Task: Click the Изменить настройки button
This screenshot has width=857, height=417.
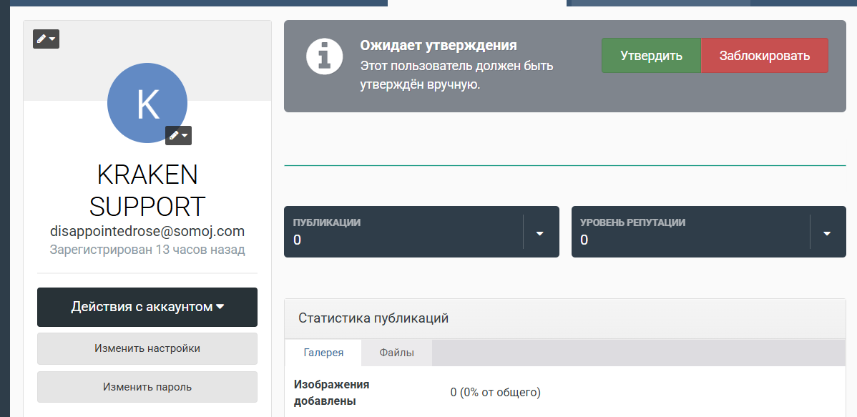Action: point(147,348)
